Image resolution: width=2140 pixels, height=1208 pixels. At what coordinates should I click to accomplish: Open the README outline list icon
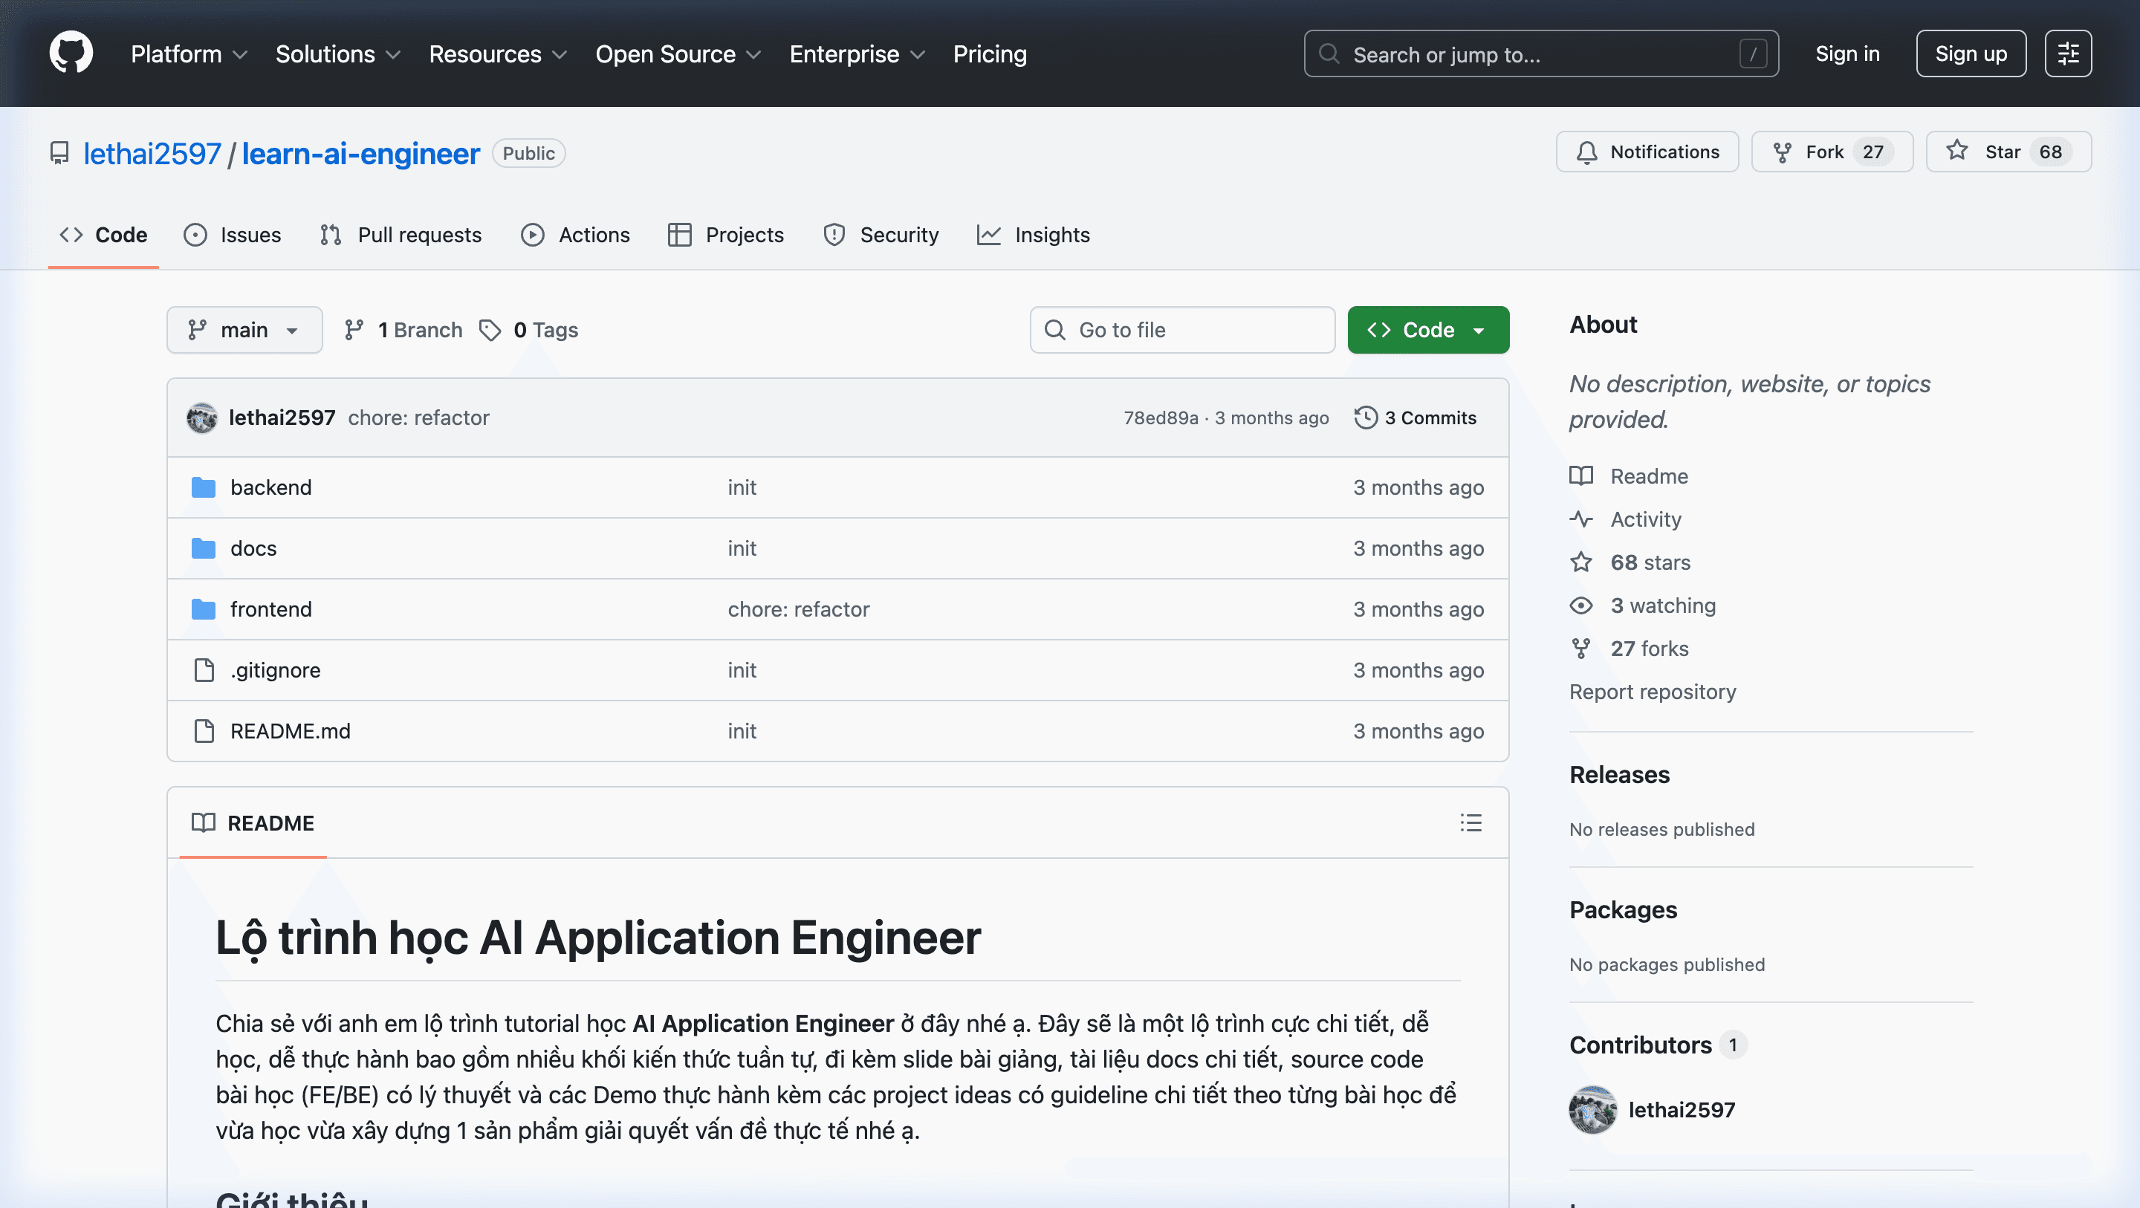coord(1471,822)
